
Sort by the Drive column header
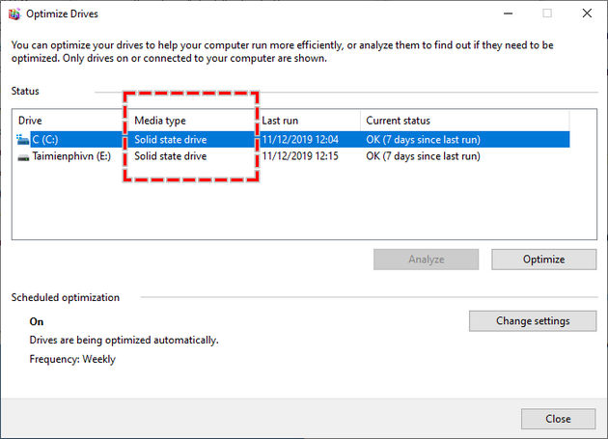coord(30,121)
